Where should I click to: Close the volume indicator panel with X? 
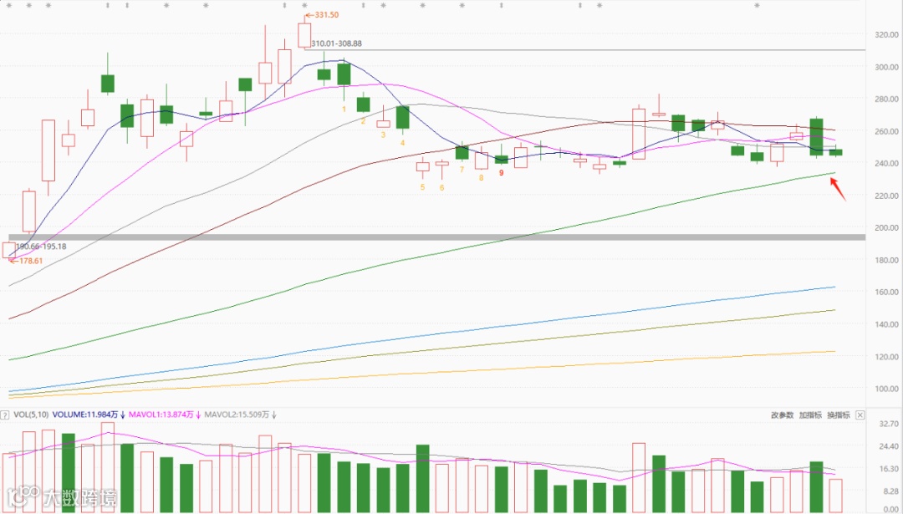tap(860, 415)
